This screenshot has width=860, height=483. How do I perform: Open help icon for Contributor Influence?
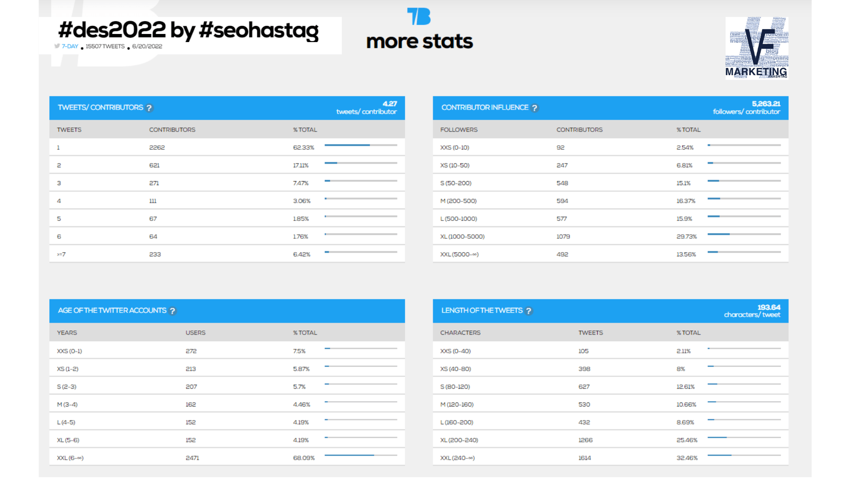[534, 108]
